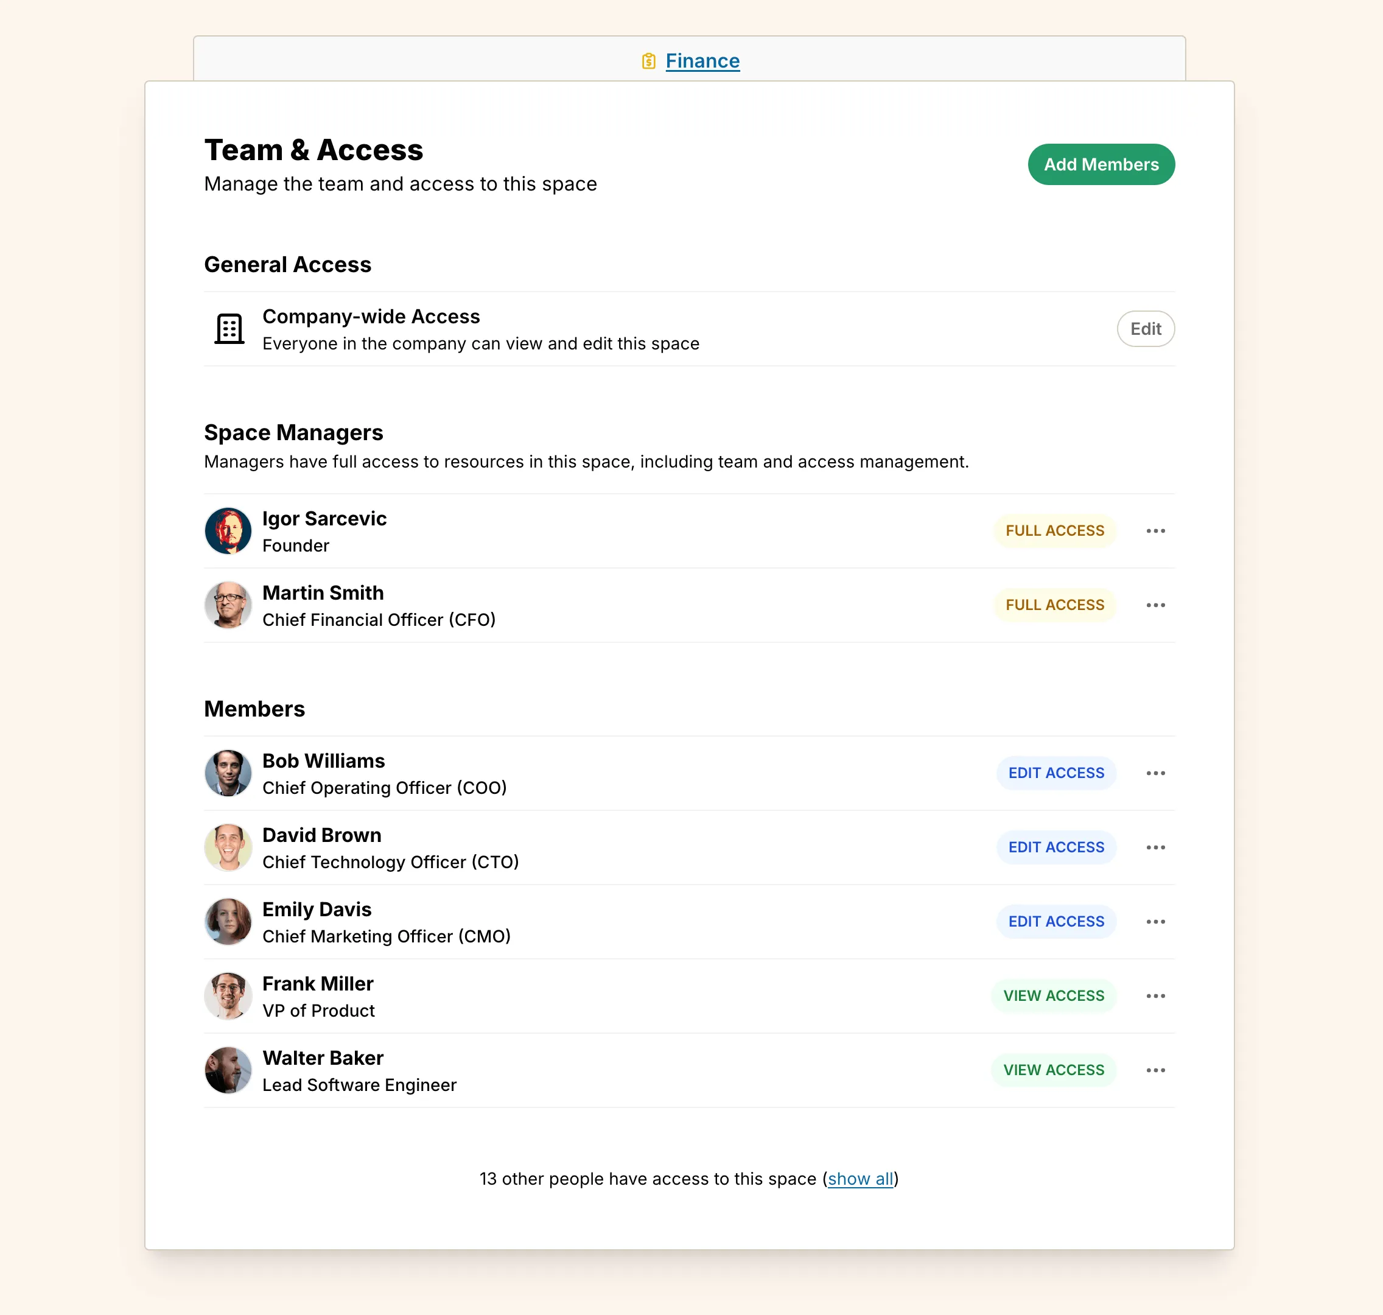Click Bob Williams' EDIT ACCESS badge

(x=1056, y=773)
